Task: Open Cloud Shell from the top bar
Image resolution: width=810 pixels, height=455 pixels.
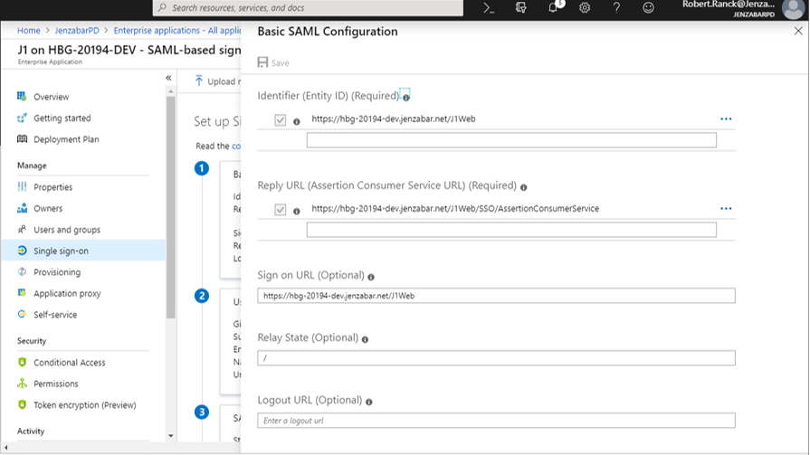Action: pos(489,8)
